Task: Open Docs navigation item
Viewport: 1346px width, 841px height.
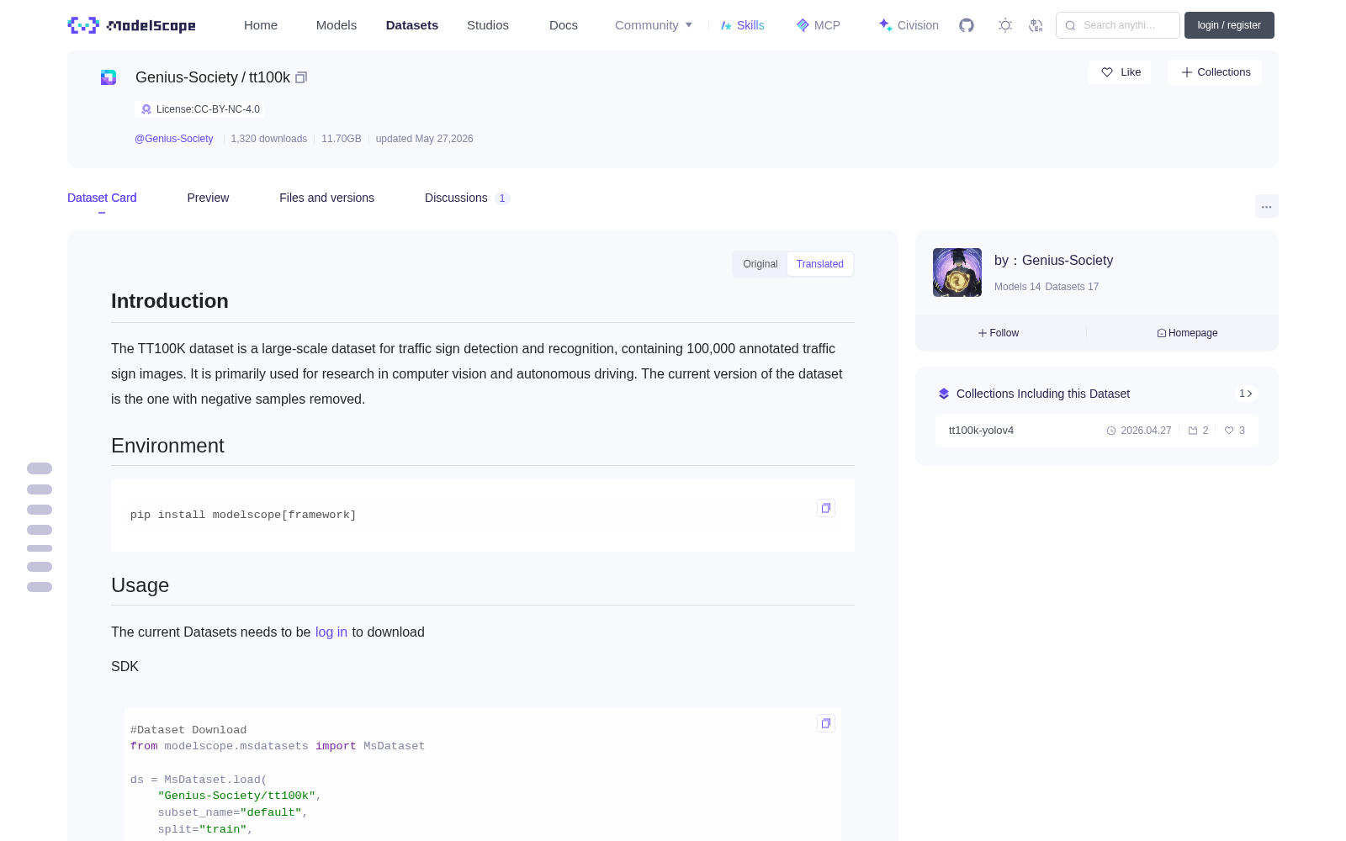Action: click(x=564, y=25)
